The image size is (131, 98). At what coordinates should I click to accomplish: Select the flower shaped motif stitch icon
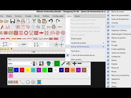(x=26, y=33)
